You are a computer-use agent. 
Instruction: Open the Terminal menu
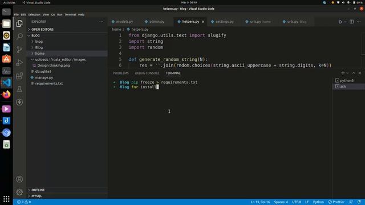pyautogui.click(x=70, y=14)
